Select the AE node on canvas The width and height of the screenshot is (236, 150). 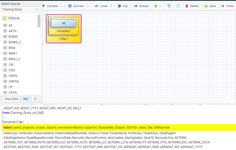64,23
